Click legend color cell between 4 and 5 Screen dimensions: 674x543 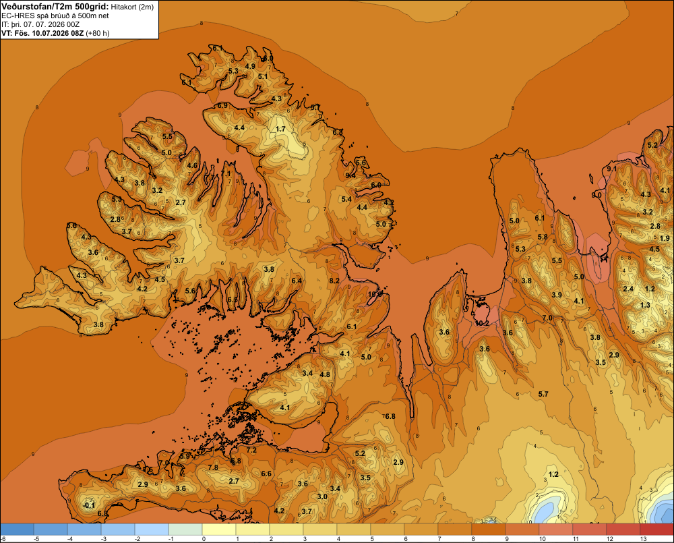[x=354, y=529]
